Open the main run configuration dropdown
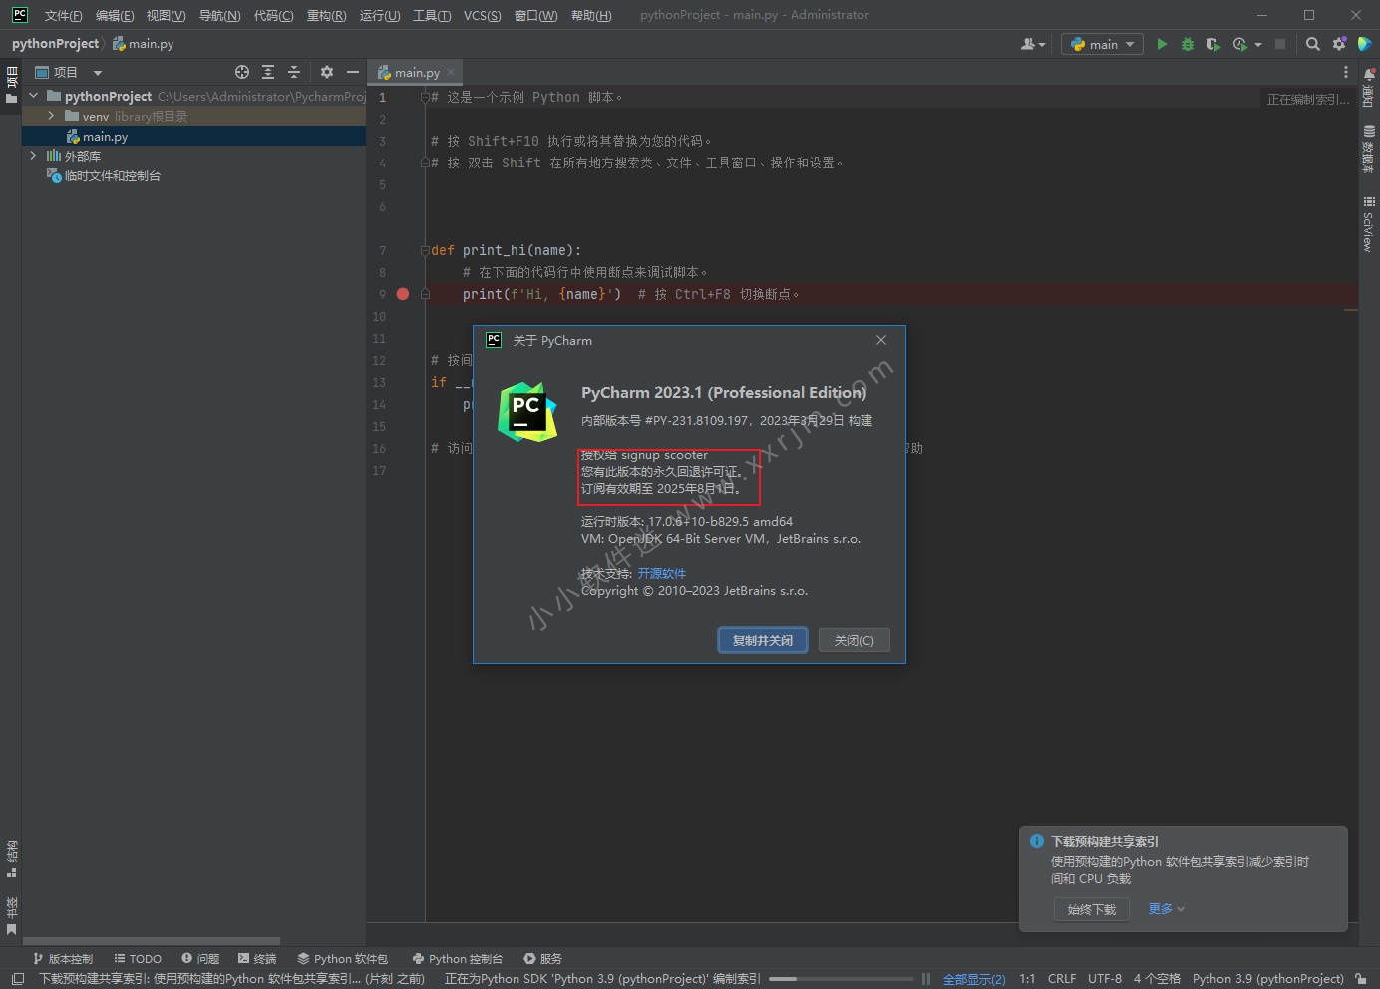 point(1101,44)
